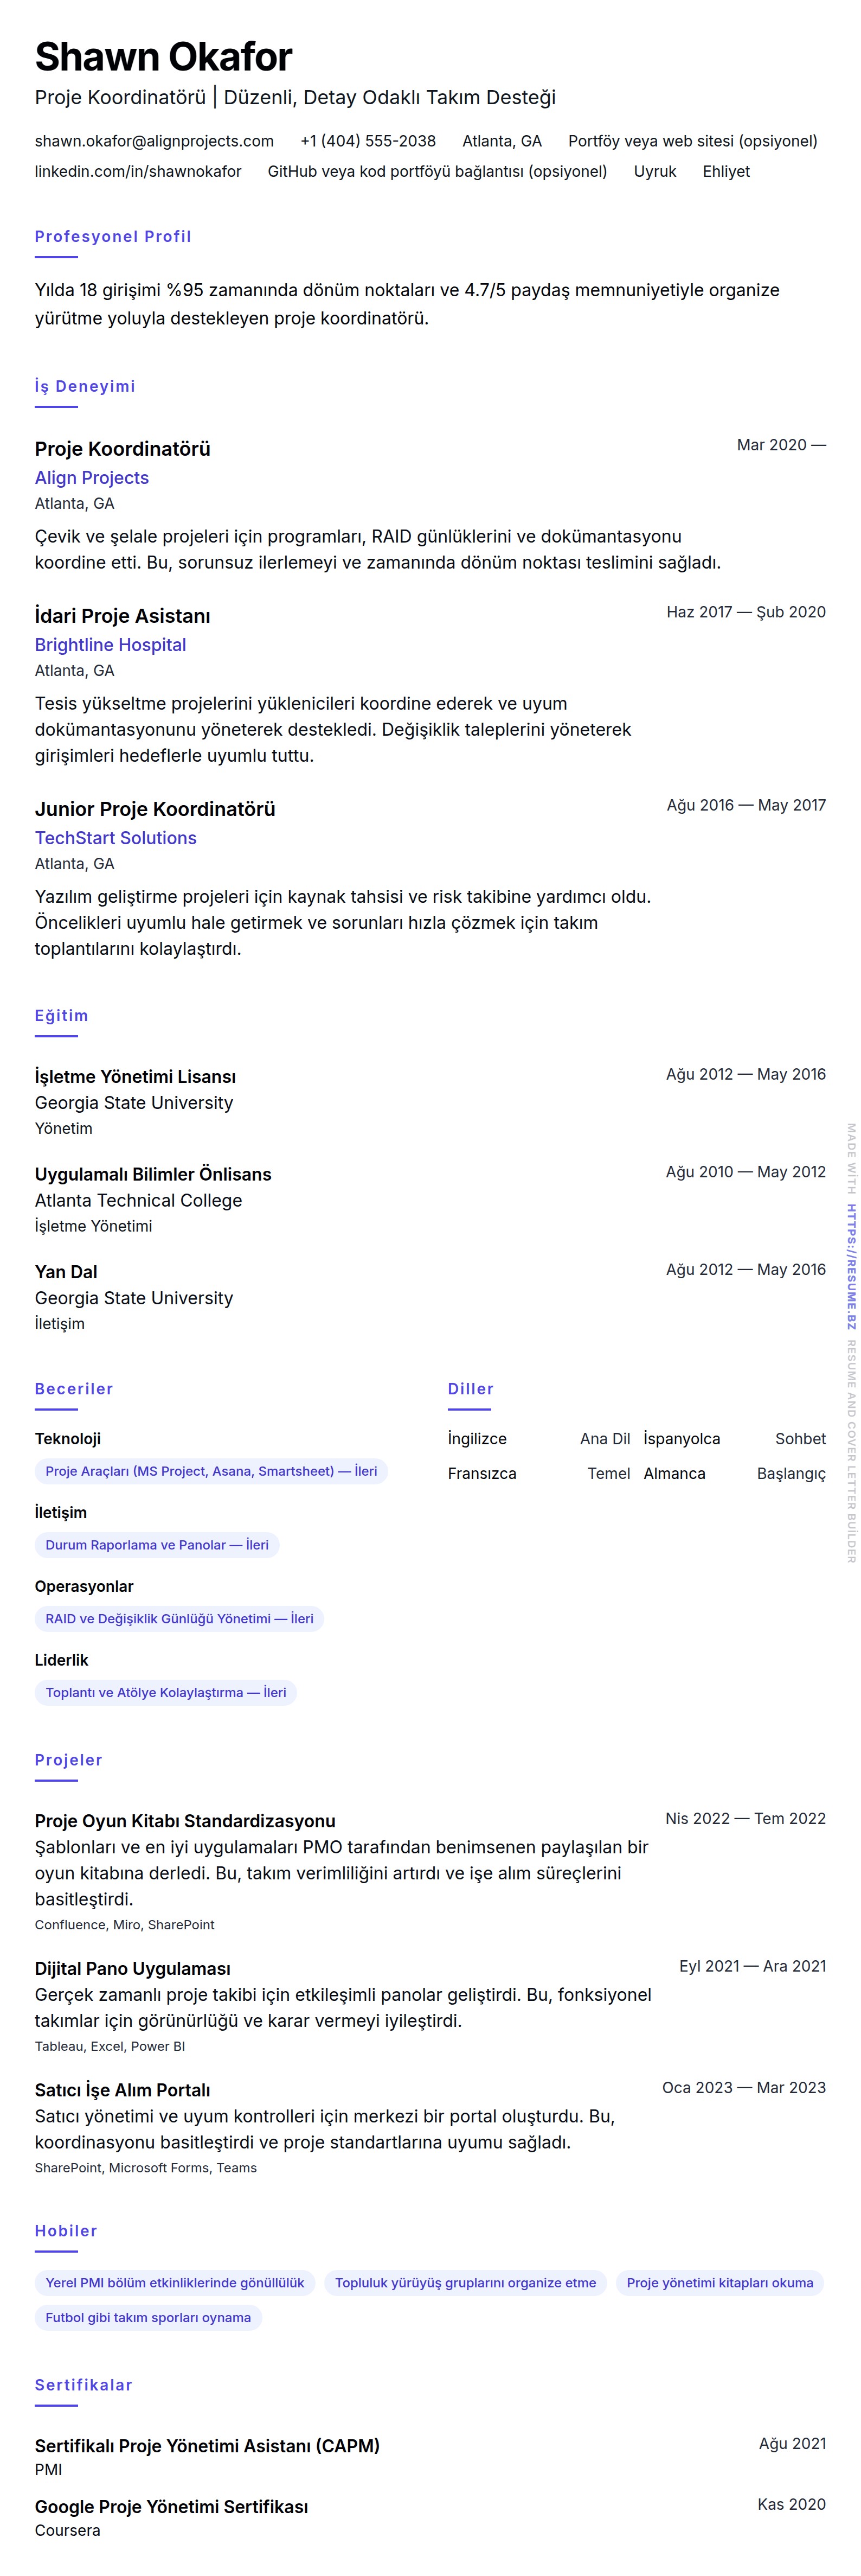Image resolution: width=861 pixels, height=2576 pixels.
Task: Open the Align Projects company link
Action: click(x=92, y=478)
